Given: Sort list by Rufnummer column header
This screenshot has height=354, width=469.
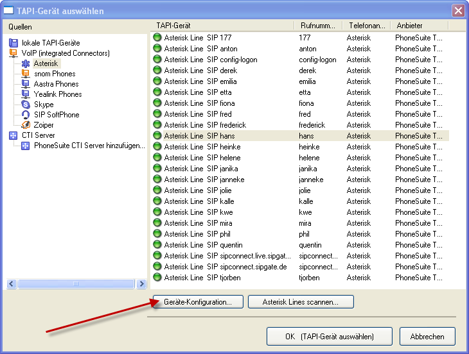Looking at the screenshot, I should pos(318,26).
